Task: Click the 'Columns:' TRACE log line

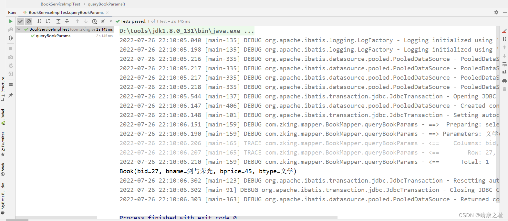Action: (309, 143)
